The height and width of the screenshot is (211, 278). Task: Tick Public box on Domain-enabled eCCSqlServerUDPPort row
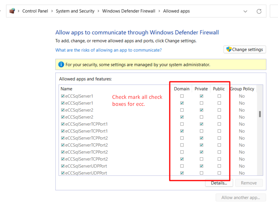219,173
